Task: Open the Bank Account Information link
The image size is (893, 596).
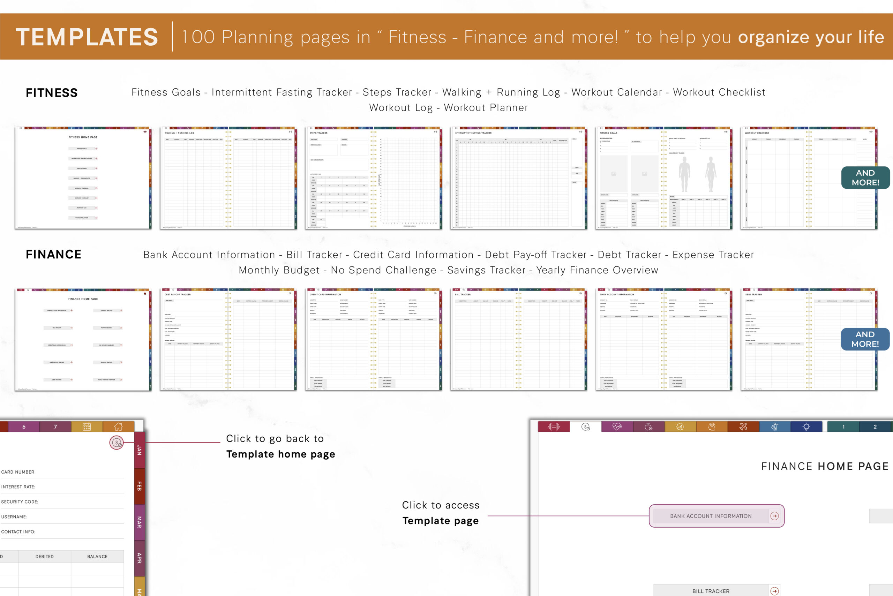Action: click(x=710, y=516)
